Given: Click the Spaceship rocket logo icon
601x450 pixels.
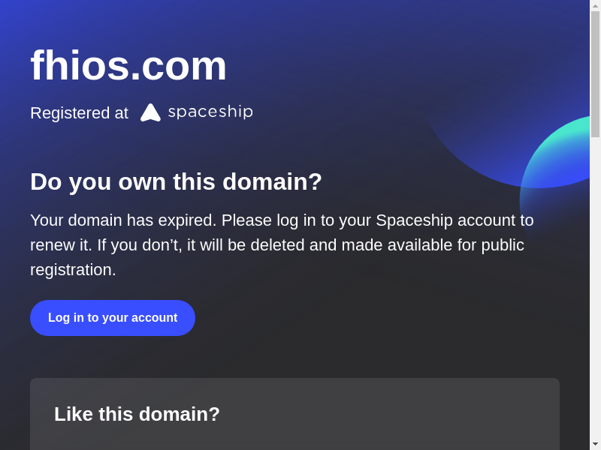Looking at the screenshot, I should [150, 112].
